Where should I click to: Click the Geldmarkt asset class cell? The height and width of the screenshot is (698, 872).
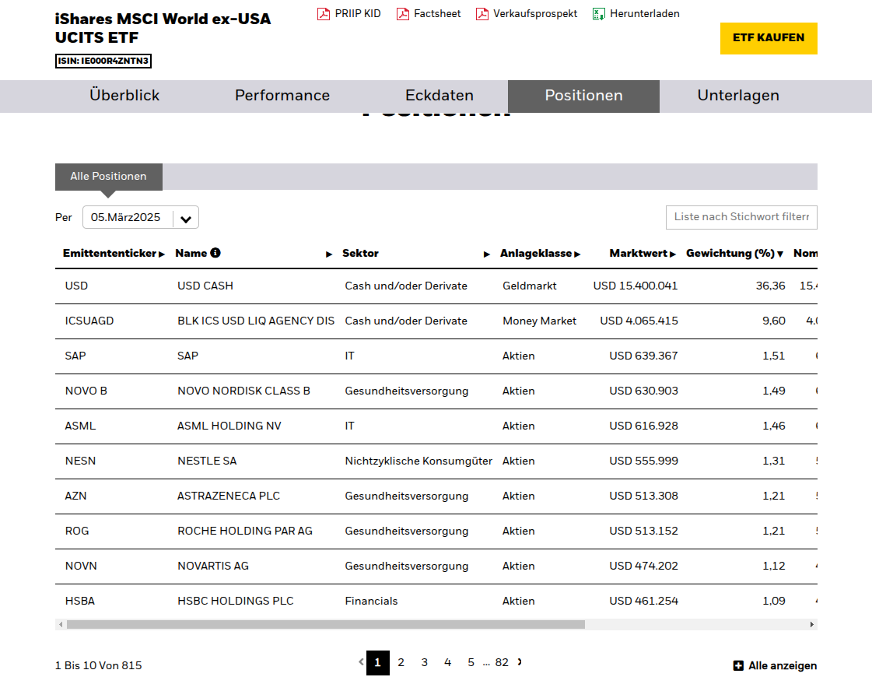tap(530, 286)
